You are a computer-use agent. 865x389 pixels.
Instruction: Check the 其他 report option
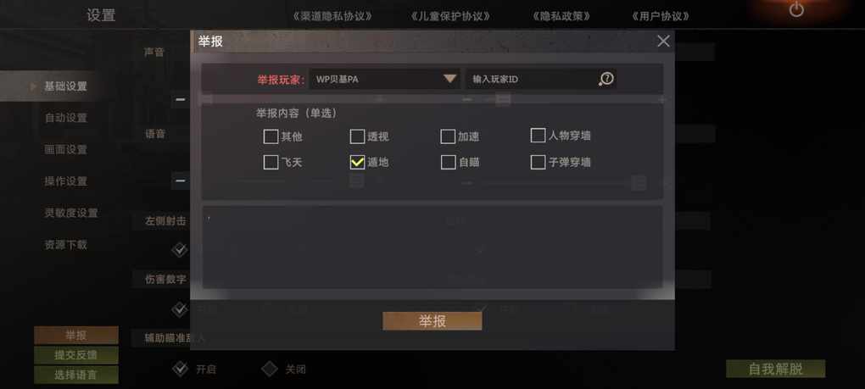[x=271, y=136]
